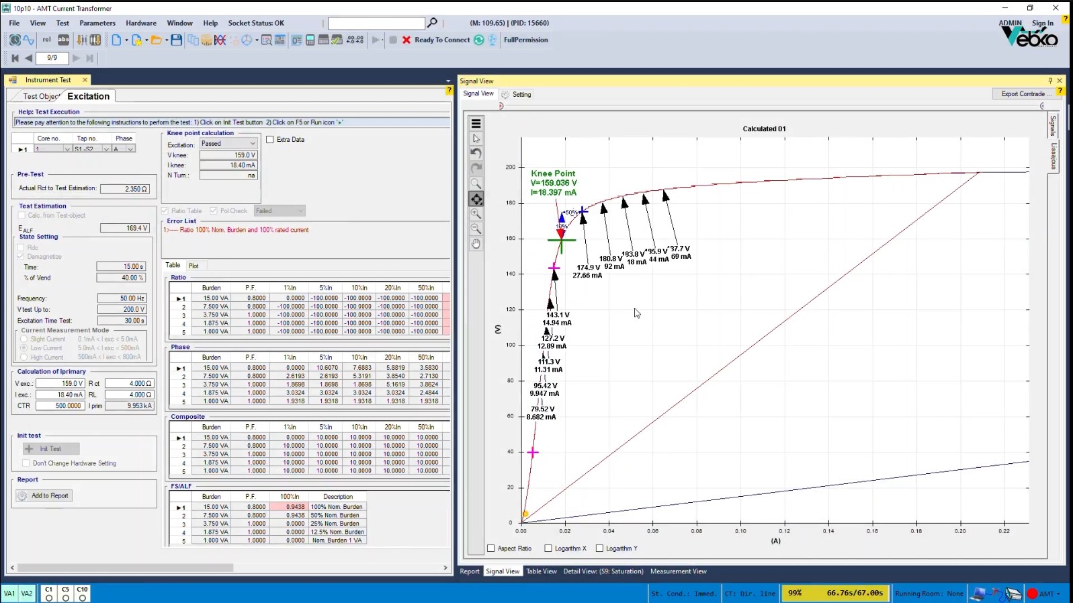Activate the hand pan chart tool
This screenshot has width=1073, height=603.
coord(476,244)
